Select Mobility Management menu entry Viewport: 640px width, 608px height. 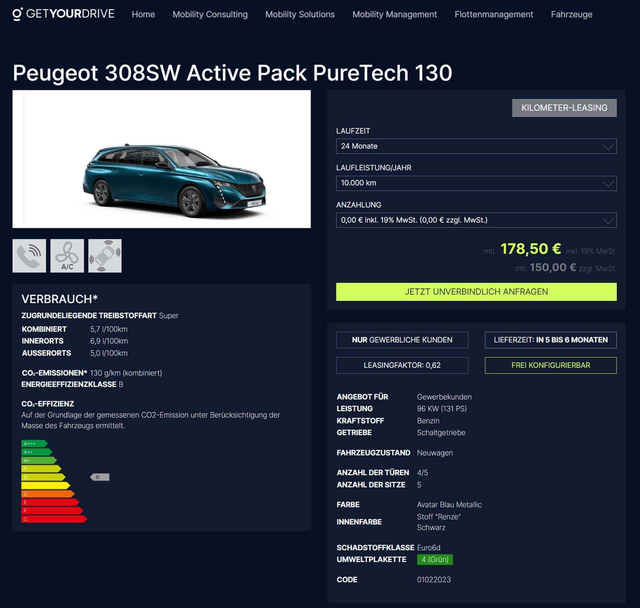point(394,14)
